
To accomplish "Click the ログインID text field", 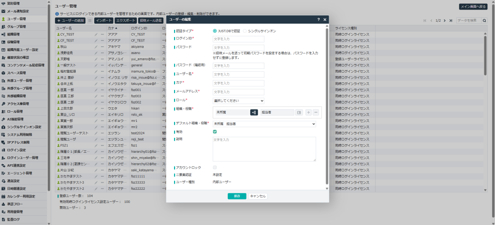I will [x=238, y=39].
